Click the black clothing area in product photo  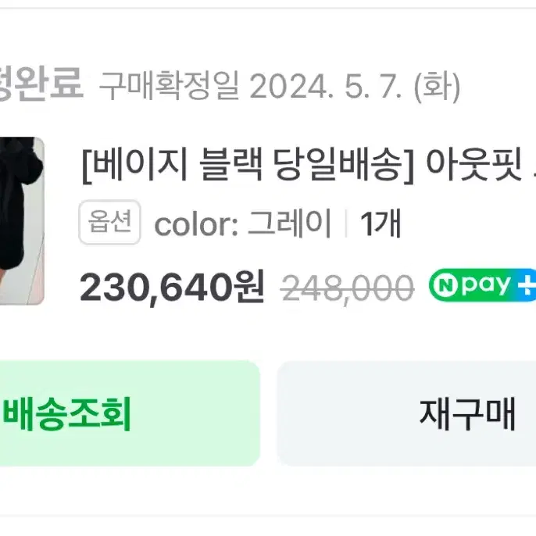click(16, 205)
